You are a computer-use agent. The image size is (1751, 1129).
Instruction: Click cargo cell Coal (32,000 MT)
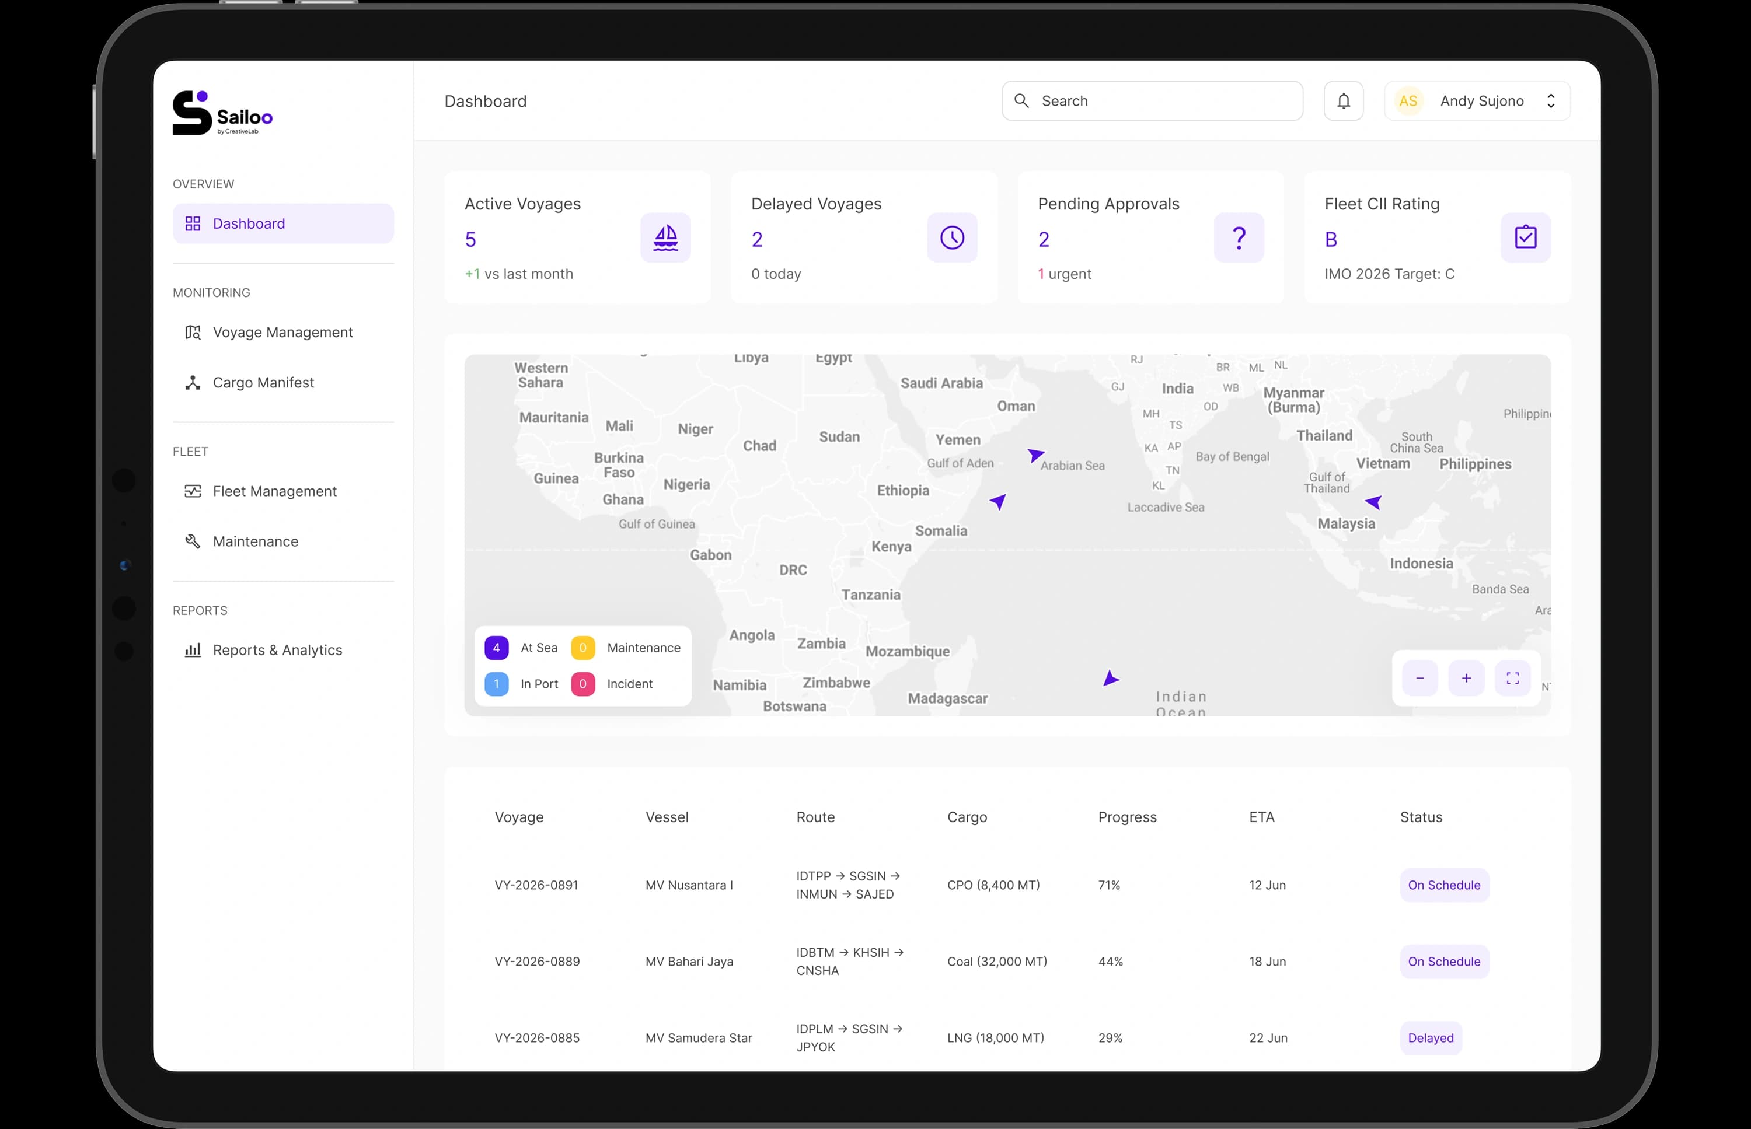pyautogui.click(x=996, y=961)
